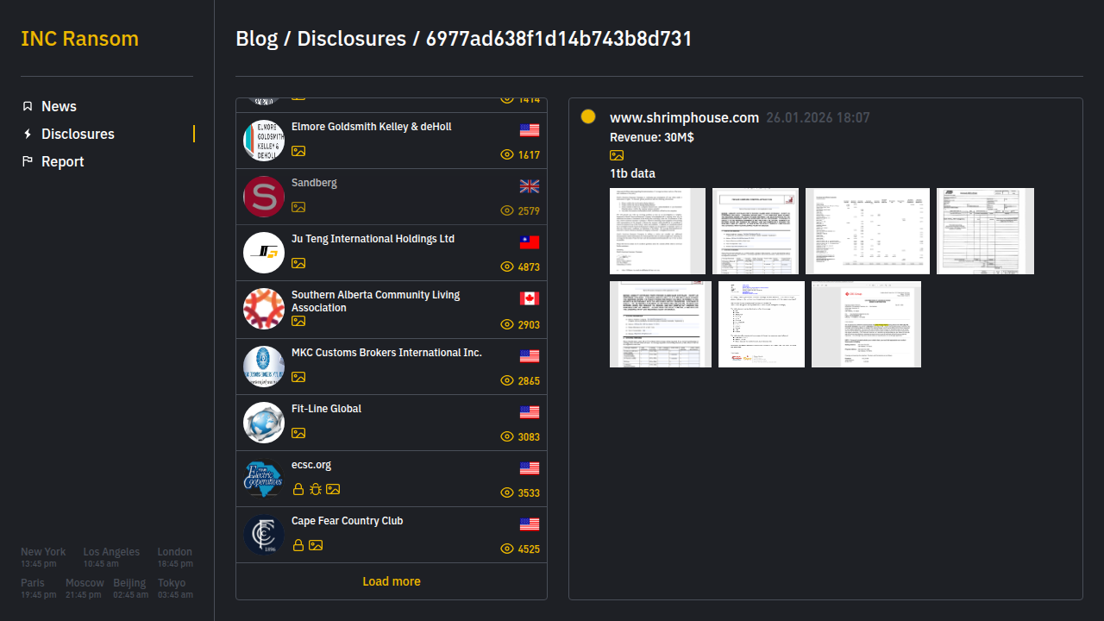
Task: Open the last thumbnail in bottom row
Action: coord(866,324)
